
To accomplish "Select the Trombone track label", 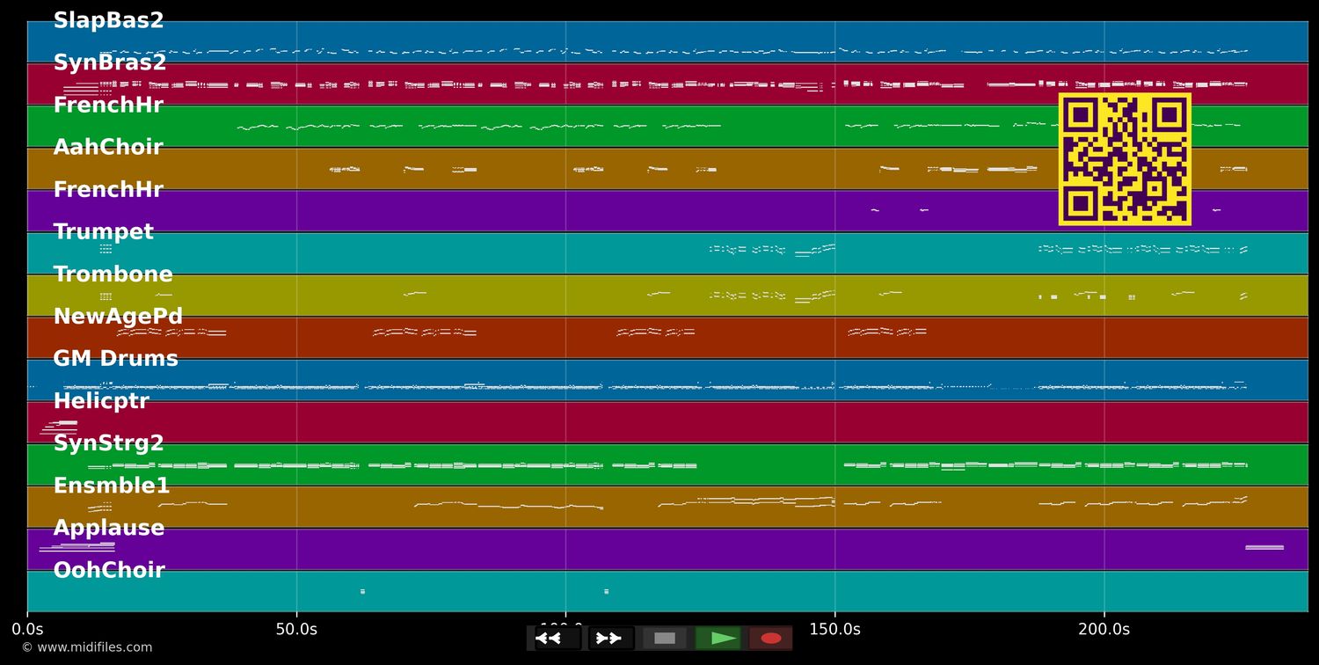I will click(113, 274).
